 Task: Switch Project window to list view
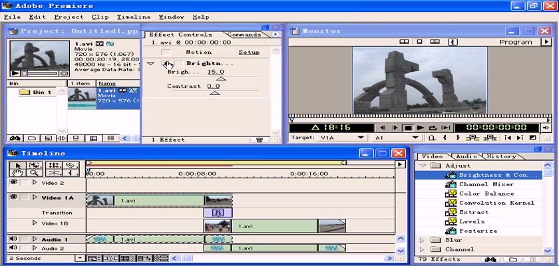tap(111, 138)
